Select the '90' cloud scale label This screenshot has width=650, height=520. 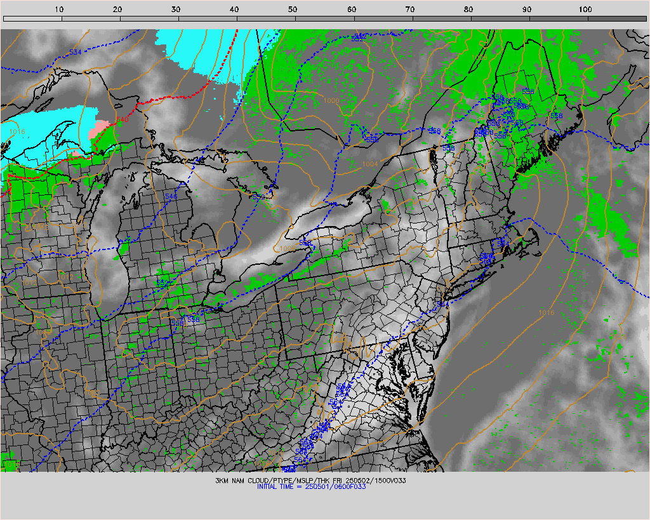coord(527,9)
